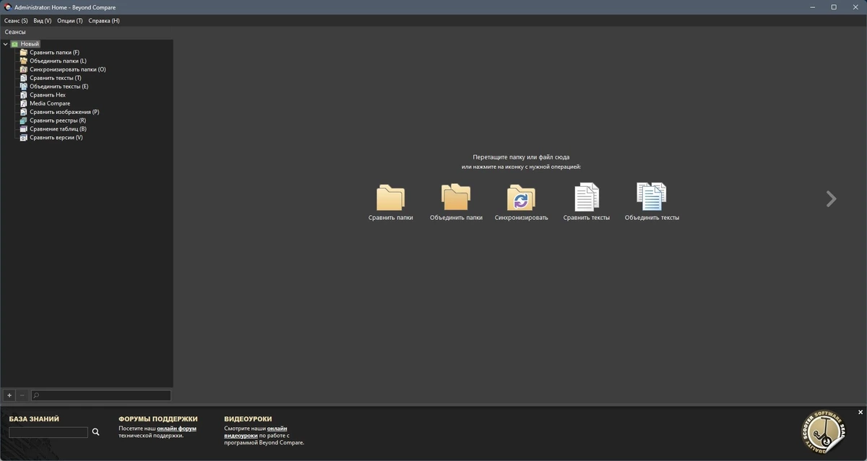Viewport: 867px width, 461px height.
Task: Open the онлайн форум link
Action: click(x=176, y=429)
